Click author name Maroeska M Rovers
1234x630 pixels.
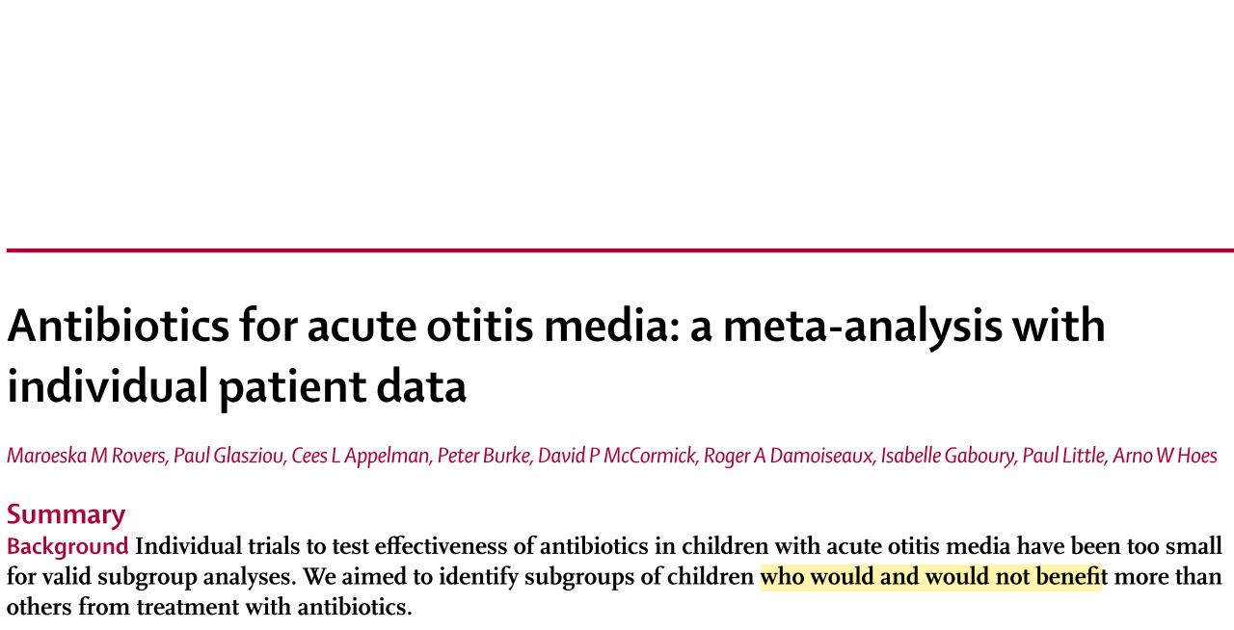coord(85,455)
